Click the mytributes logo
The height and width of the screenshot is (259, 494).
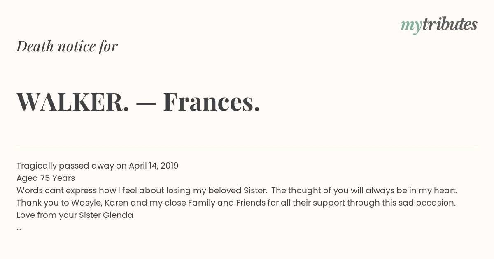(x=439, y=25)
